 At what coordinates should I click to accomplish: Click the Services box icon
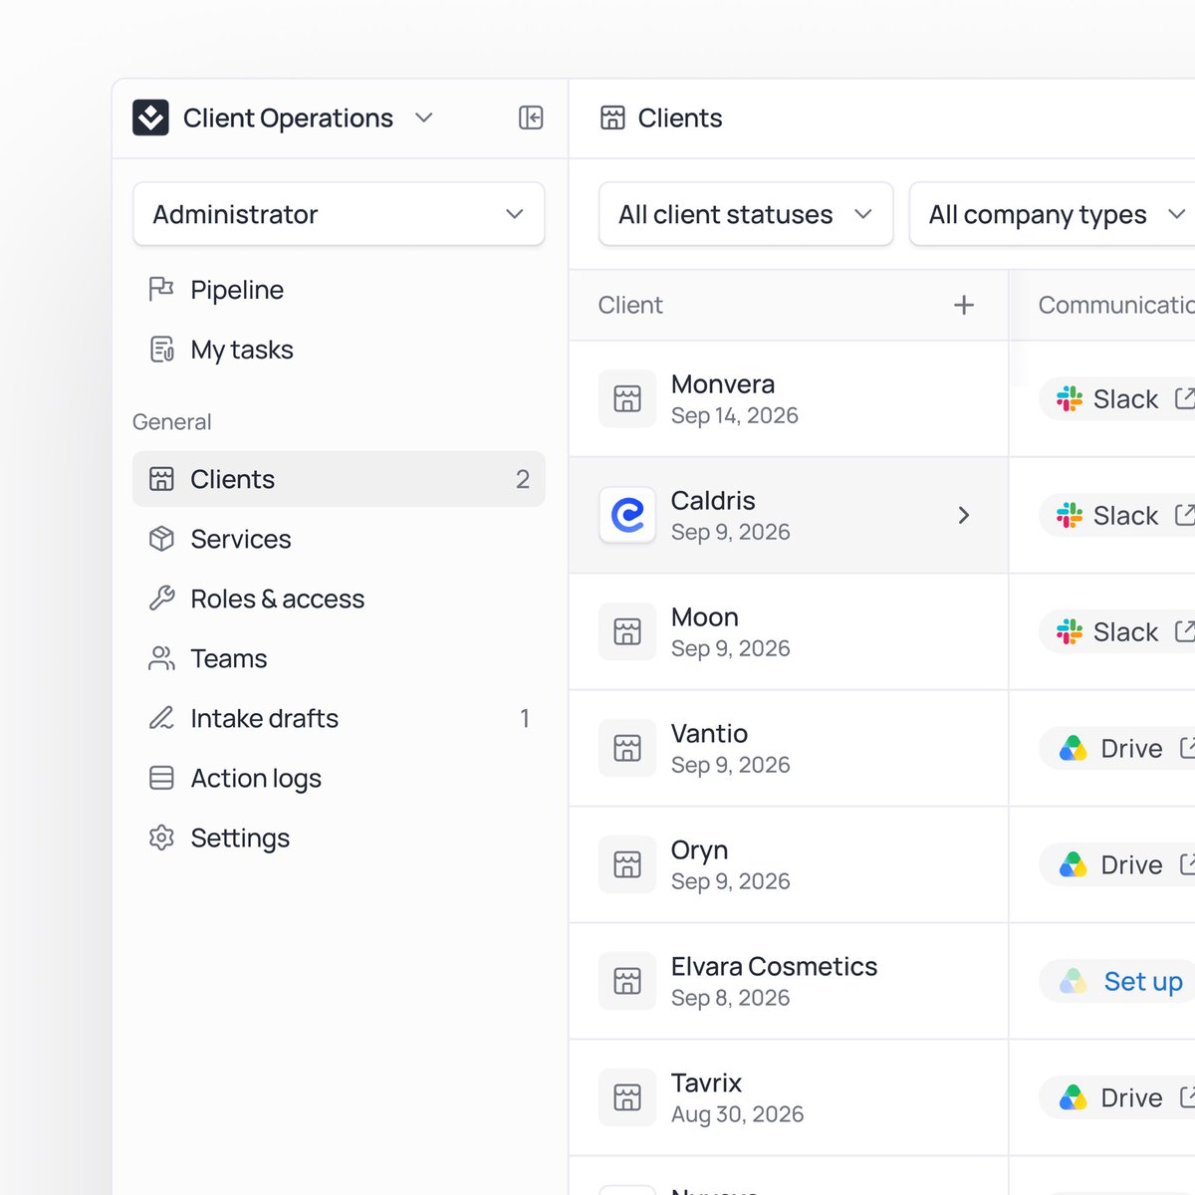point(161,539)
